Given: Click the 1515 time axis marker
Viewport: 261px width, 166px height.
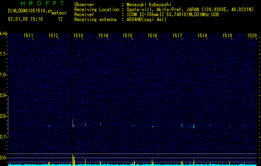Looking at the screenshot, I should point(127,36).
